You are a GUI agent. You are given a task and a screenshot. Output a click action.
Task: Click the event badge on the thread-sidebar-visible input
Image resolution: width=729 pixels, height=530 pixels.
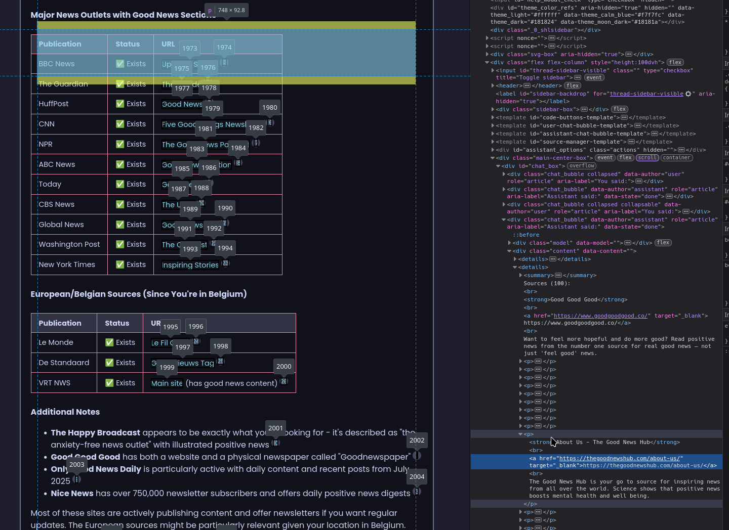(x=594, y=77)
